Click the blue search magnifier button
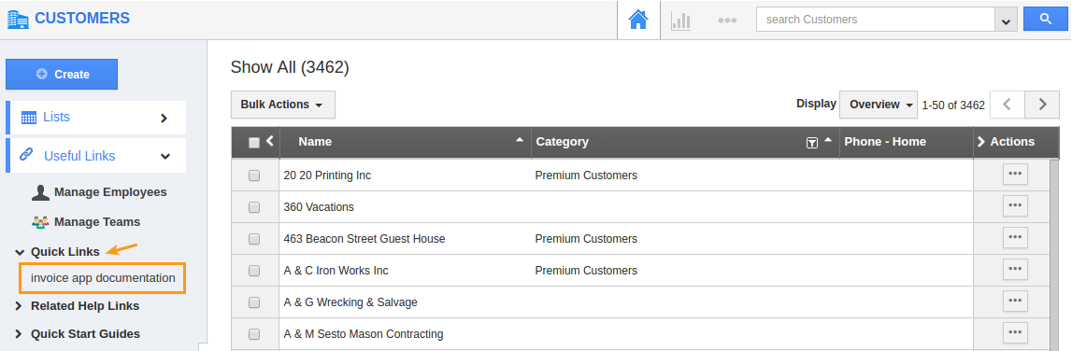Screen dimensions: 1072x351 pyautogui.click(x=1045, y=19)
